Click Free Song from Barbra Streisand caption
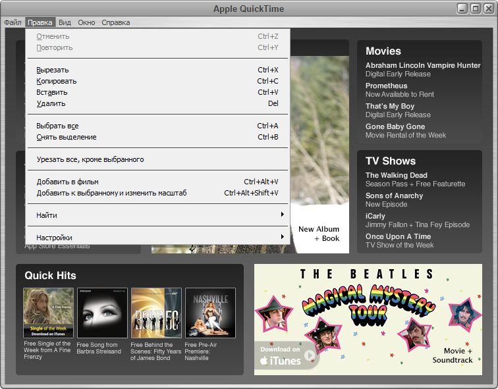Screen dimensions: 498x389 tap(99, 348)
